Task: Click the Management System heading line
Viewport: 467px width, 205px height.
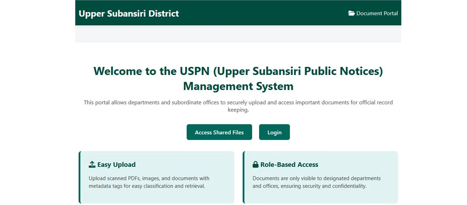Action: tap(238, 86)
